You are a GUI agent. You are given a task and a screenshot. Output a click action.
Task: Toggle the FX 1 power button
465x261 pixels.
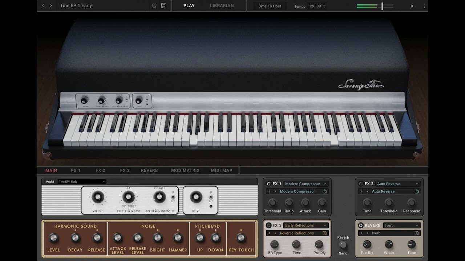pyautogui.click(x=269, y=184)
